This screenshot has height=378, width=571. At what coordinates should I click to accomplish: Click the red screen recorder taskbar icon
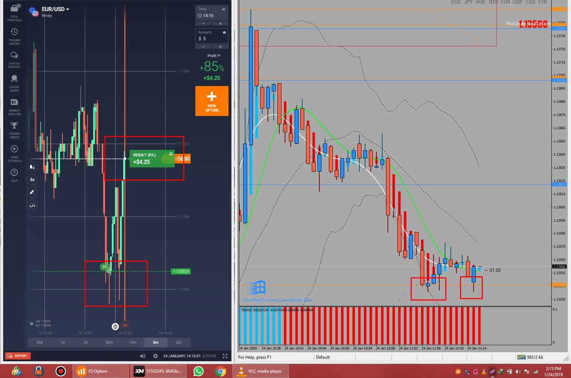[x=60, y=371]
